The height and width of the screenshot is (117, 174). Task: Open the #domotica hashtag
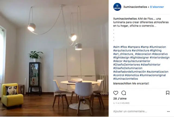132,75
